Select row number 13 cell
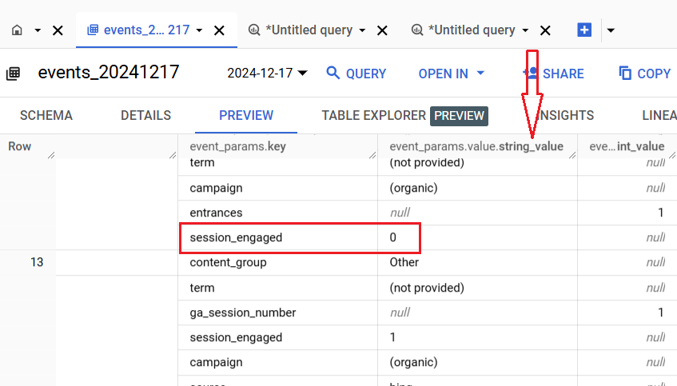Image resolution: width=677 pixels, height=386 pixels. point(37,262)
